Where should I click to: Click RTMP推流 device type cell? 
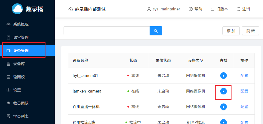(196, 122)
